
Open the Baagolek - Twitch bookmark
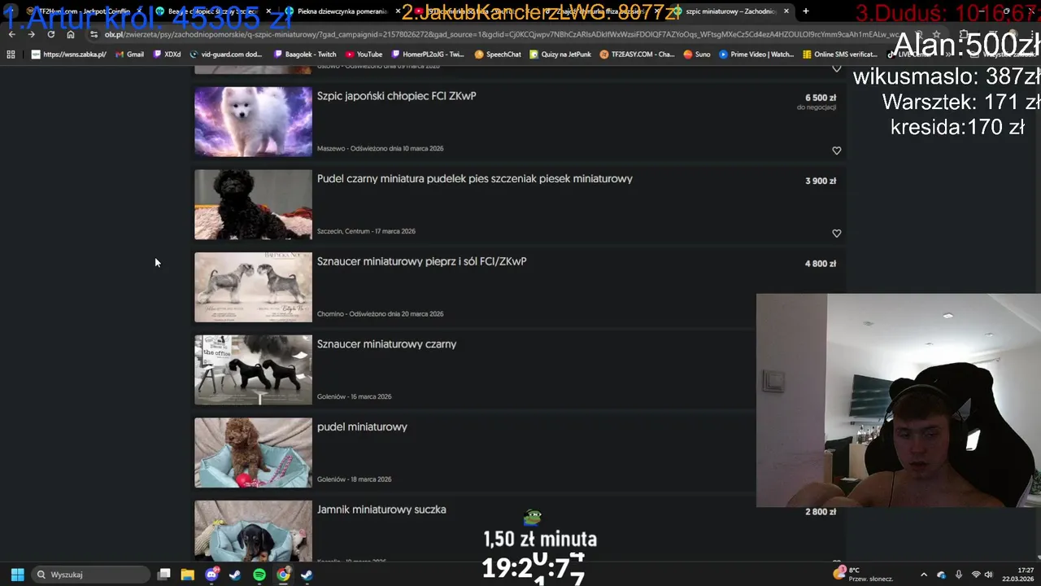305,55
